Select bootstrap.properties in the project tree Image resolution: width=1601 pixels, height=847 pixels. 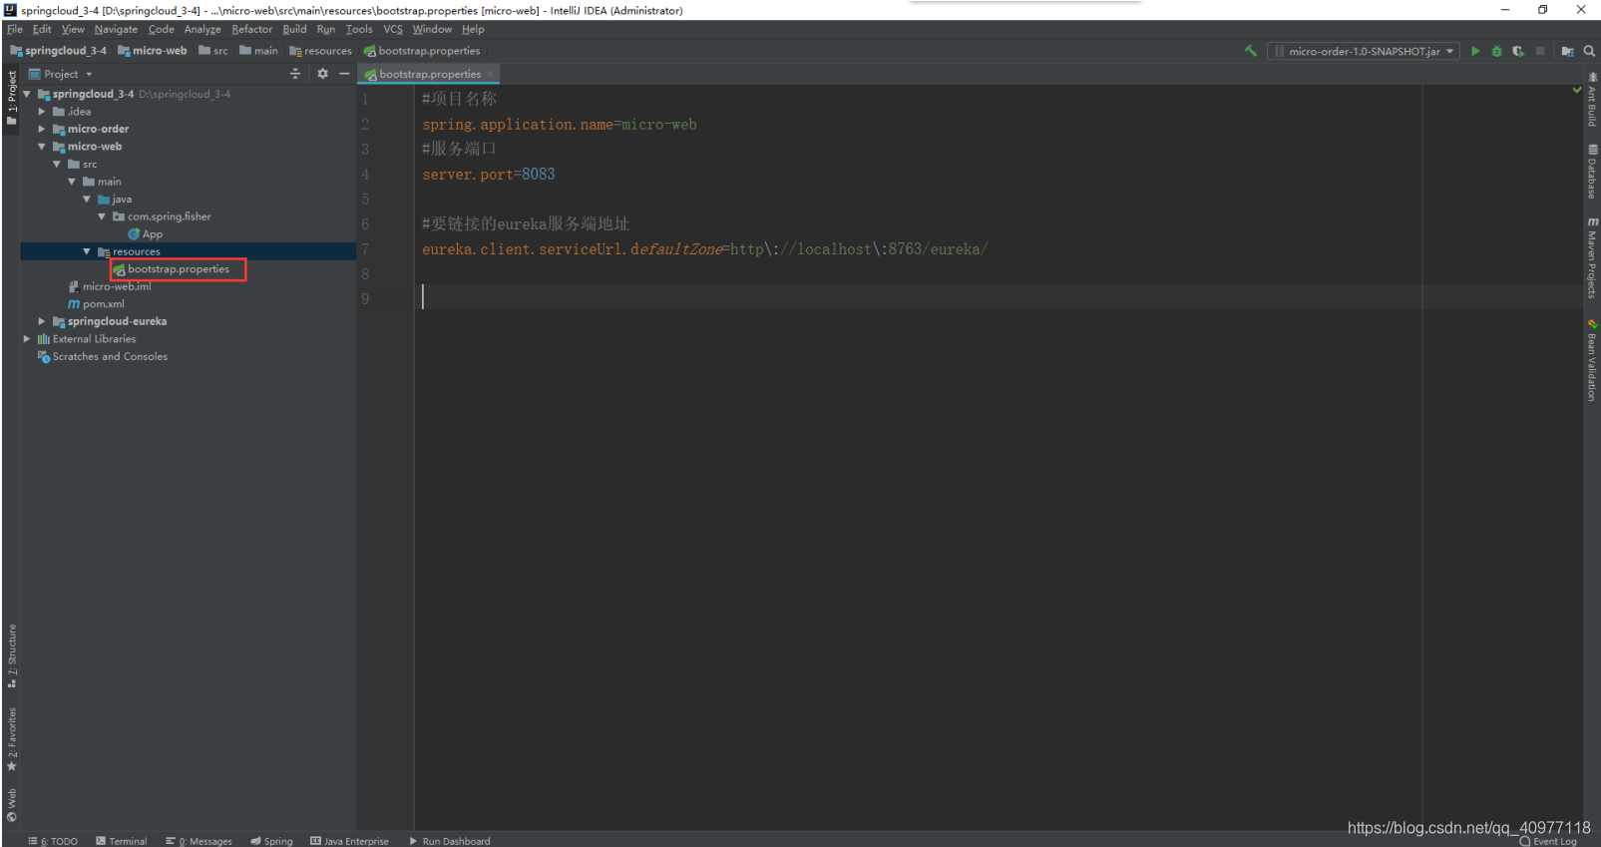tap(172, 269)
